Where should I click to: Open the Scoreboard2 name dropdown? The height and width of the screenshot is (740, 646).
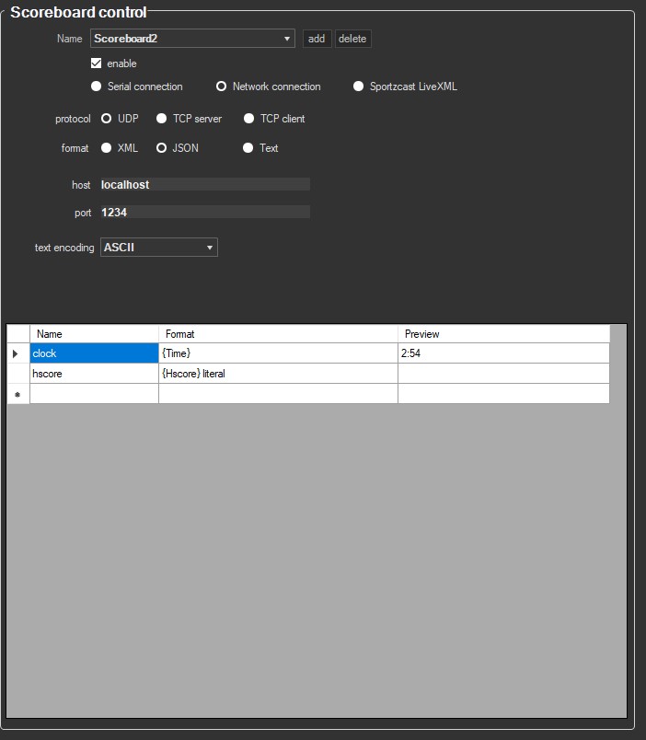pos(287,39)
